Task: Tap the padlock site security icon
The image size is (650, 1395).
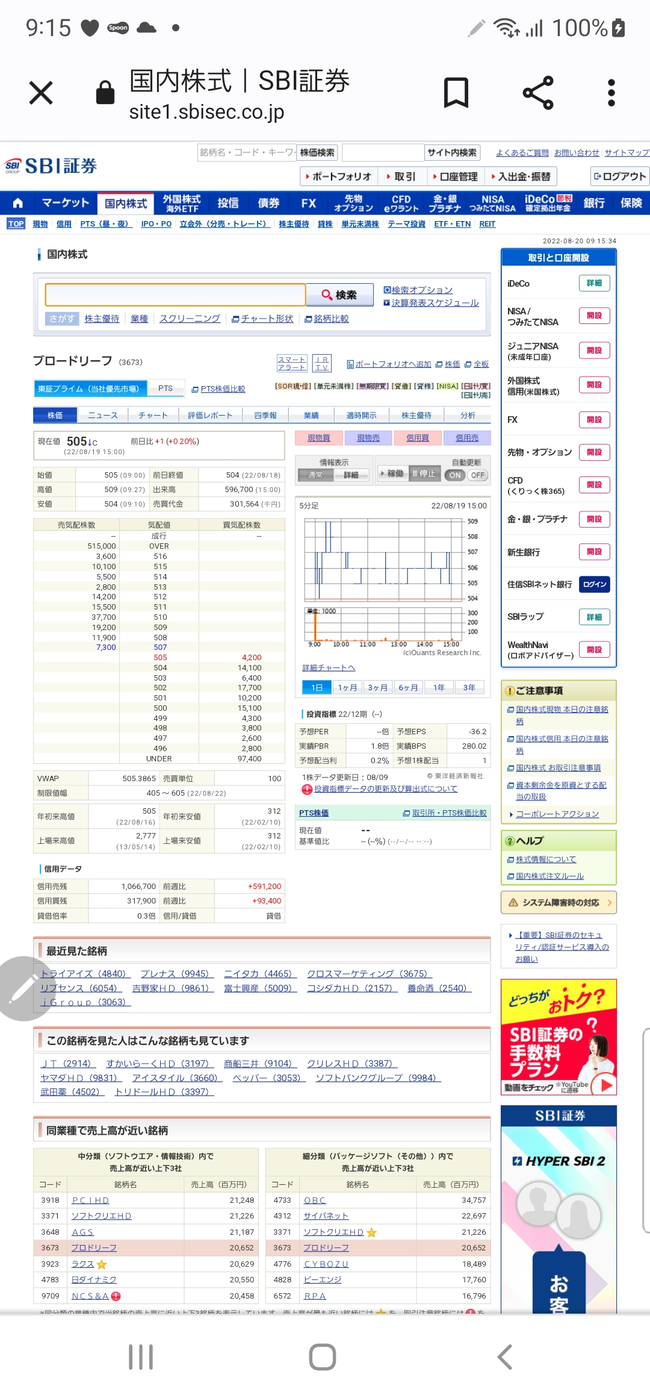Action: (105, 93)
